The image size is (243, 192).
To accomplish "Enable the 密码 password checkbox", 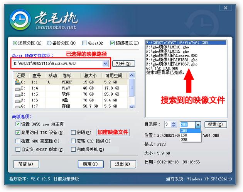I will [73, 132].
